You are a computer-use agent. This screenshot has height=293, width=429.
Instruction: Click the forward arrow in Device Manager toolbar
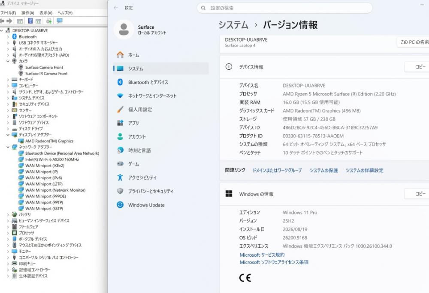click(9, 21)
